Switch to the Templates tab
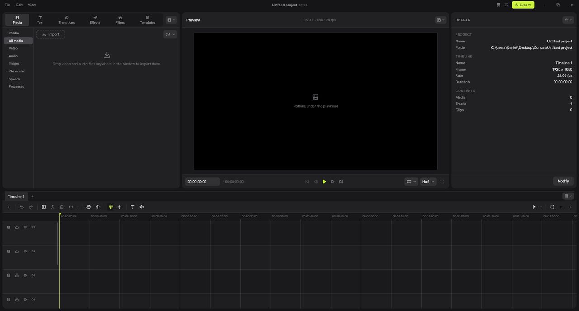This screenshot has width=579, height=311. coord(147,20)
